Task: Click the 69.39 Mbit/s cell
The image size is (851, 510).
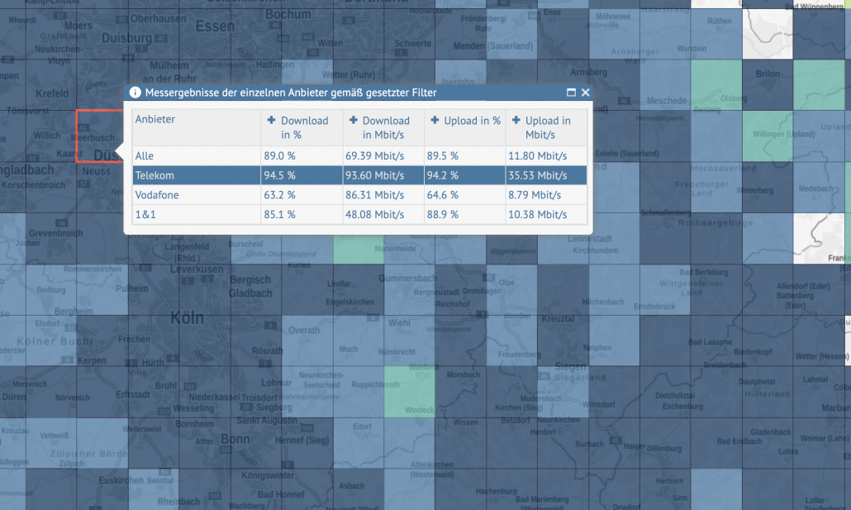Action: (383, 156)
